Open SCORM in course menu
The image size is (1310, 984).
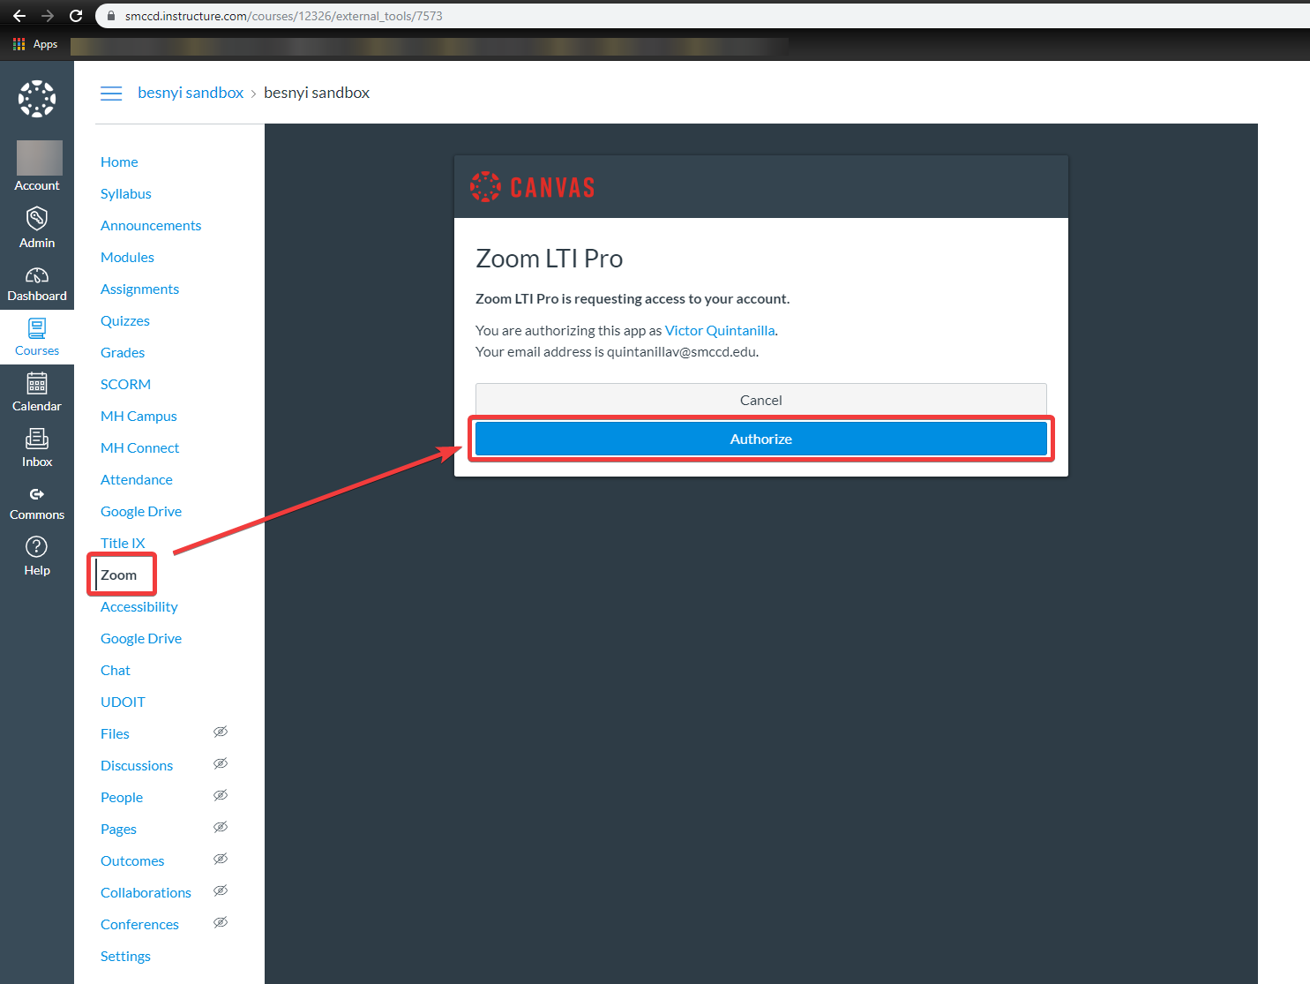125,384
